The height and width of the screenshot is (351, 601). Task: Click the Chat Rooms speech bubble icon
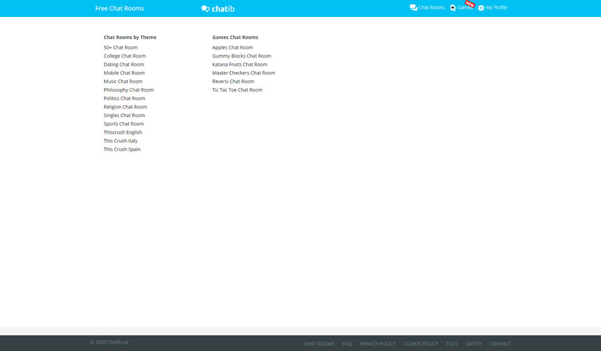click(x=413, y=8)
